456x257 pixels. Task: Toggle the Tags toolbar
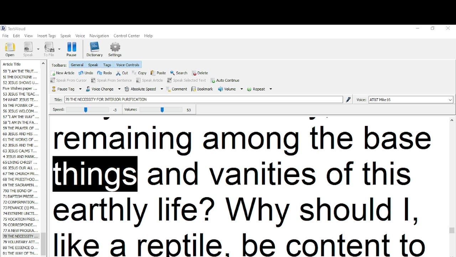[x=107, y=65]
